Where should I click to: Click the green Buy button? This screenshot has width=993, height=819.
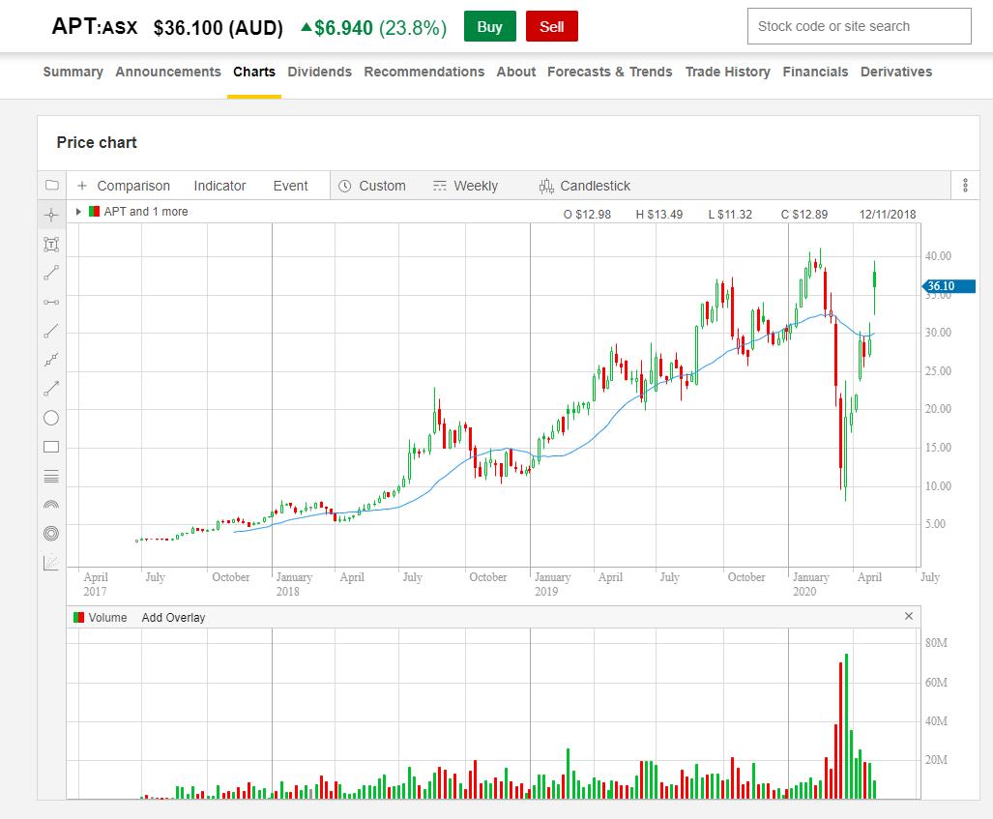click(489, 27)
